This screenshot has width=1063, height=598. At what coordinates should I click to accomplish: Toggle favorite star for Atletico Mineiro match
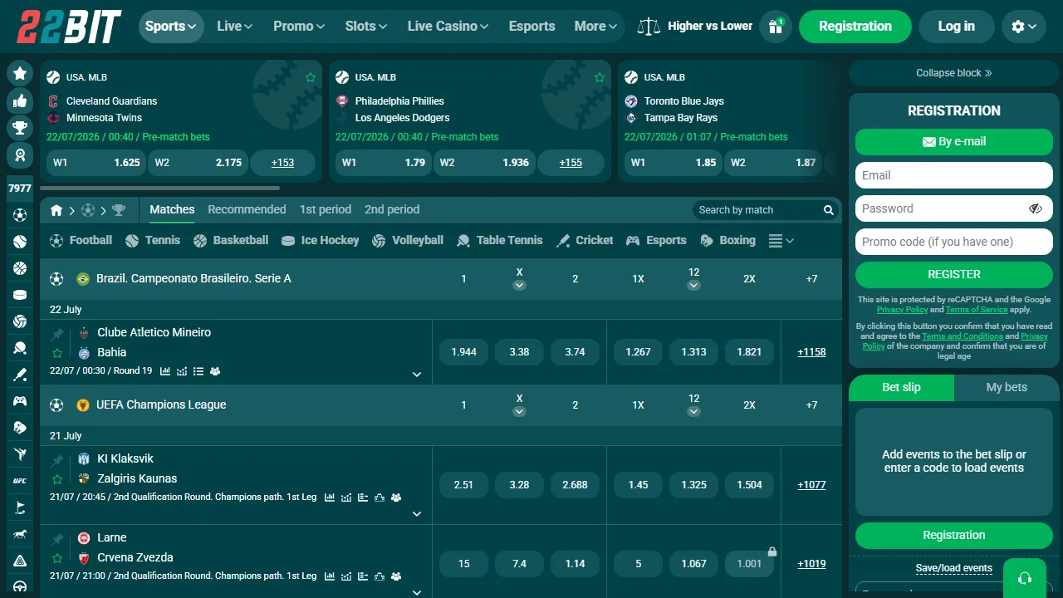point(57,353)
